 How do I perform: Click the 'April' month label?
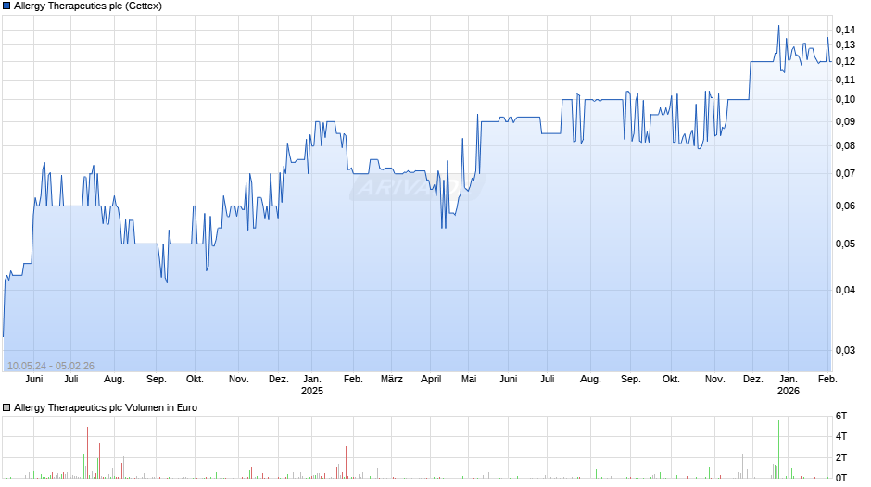tap(431, 380)
